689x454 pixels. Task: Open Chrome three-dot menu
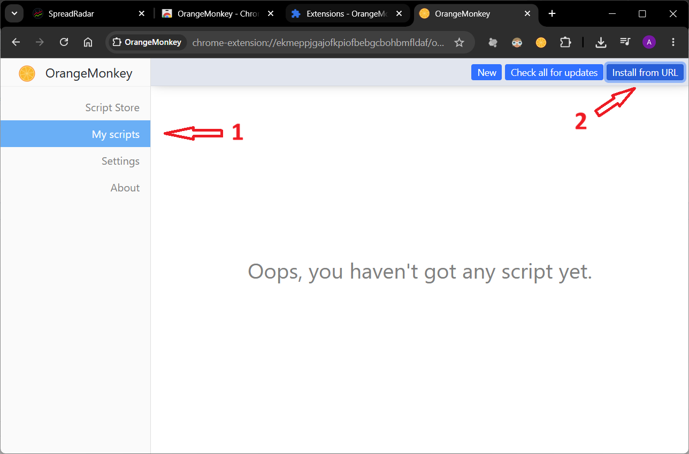(673, 42)
